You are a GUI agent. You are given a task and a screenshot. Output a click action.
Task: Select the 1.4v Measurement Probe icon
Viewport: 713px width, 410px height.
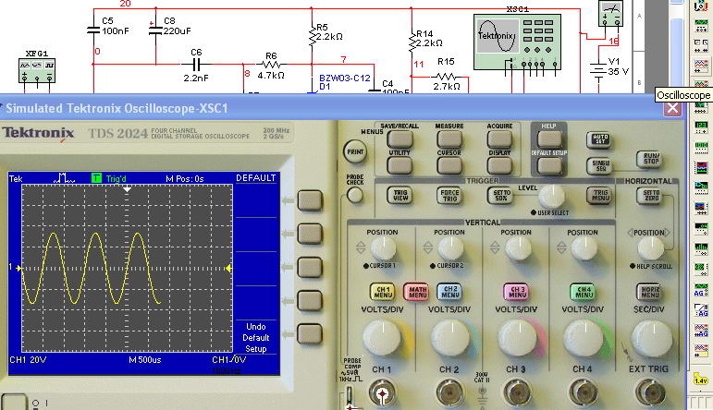(x=701, y=379)
